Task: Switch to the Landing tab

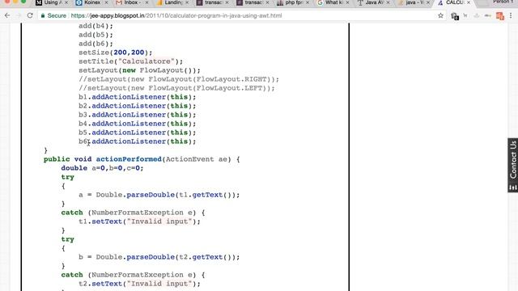Action: click(172, 2)
